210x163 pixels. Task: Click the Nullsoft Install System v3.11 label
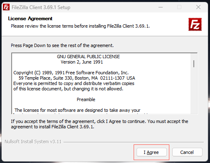point(33,142)
